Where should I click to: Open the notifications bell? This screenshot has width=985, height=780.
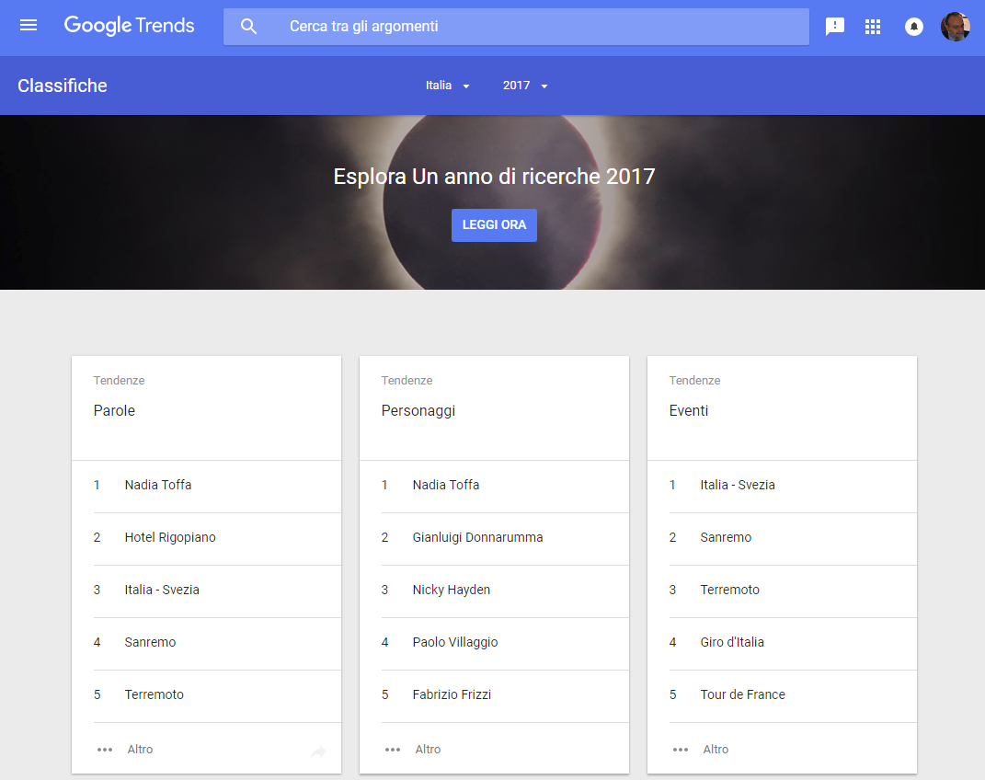pyautogui.click(x=914, y=27)
